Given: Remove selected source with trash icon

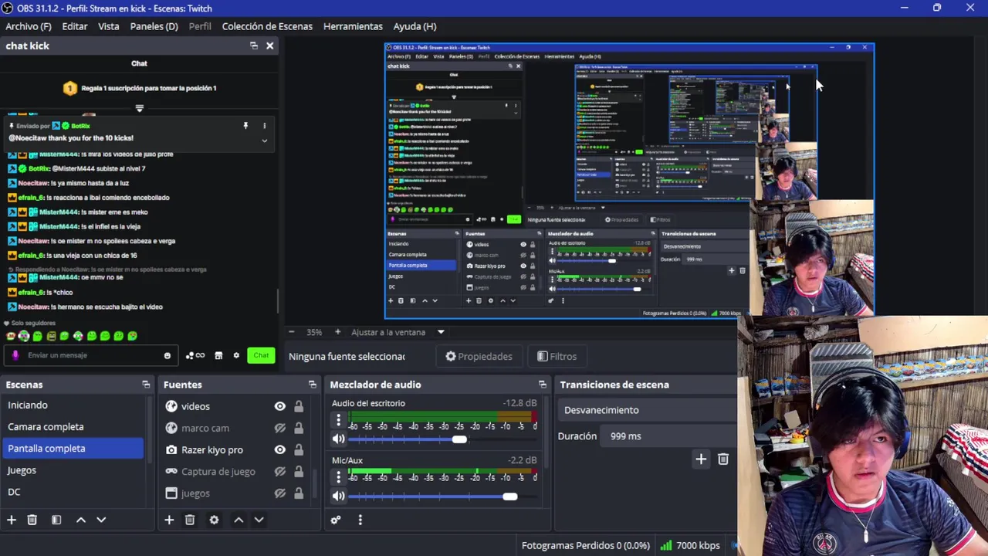Looking at the screenshot, I should point(190,520).
